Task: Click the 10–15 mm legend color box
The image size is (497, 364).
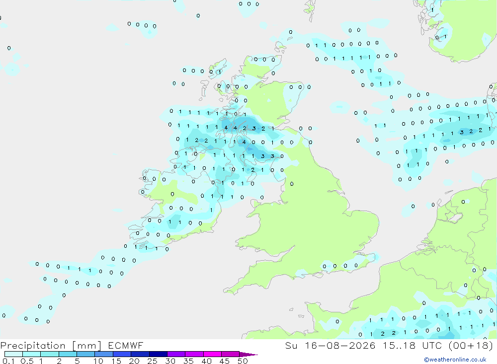Action: pos(104,354)
